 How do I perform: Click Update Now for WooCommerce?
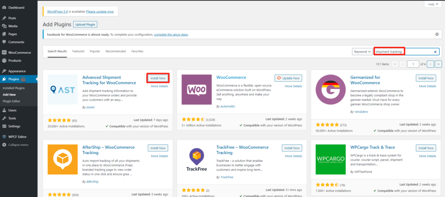click(289, 78)
